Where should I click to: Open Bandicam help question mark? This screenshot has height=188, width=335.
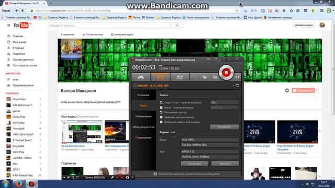[x=216, y=59]
